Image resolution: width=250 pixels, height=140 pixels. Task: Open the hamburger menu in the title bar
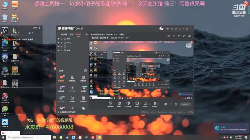coord(179,29)
